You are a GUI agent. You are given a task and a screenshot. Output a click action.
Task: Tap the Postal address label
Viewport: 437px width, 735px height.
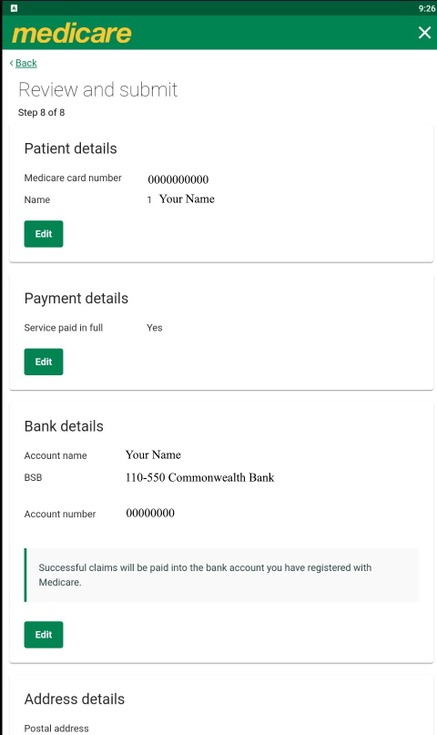click(x=56, y=729)
